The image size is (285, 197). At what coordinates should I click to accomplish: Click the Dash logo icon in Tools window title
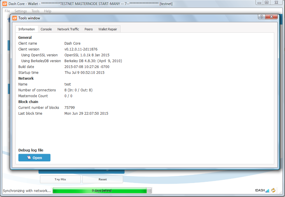[x=15, y=18]
